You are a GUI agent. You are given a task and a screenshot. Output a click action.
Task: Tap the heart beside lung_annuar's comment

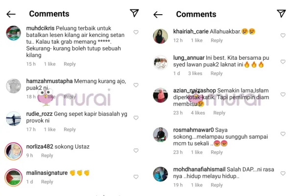283,62
